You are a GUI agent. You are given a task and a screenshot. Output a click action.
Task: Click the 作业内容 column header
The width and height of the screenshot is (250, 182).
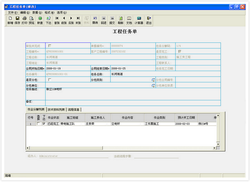click(127, 118)
